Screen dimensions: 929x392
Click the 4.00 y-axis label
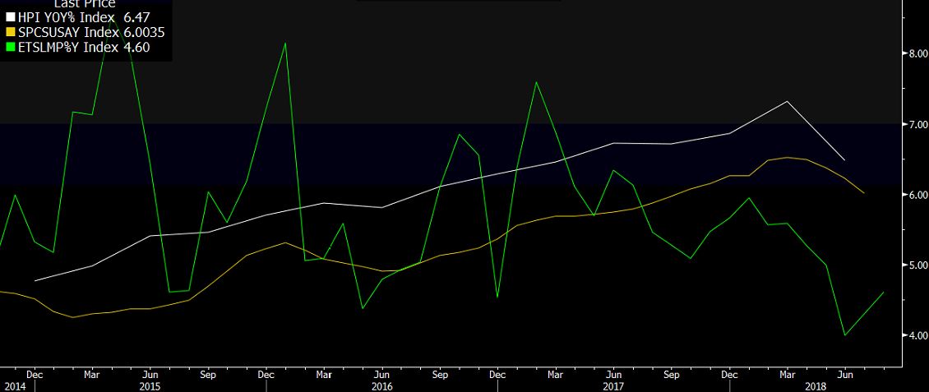pos(917,335)
